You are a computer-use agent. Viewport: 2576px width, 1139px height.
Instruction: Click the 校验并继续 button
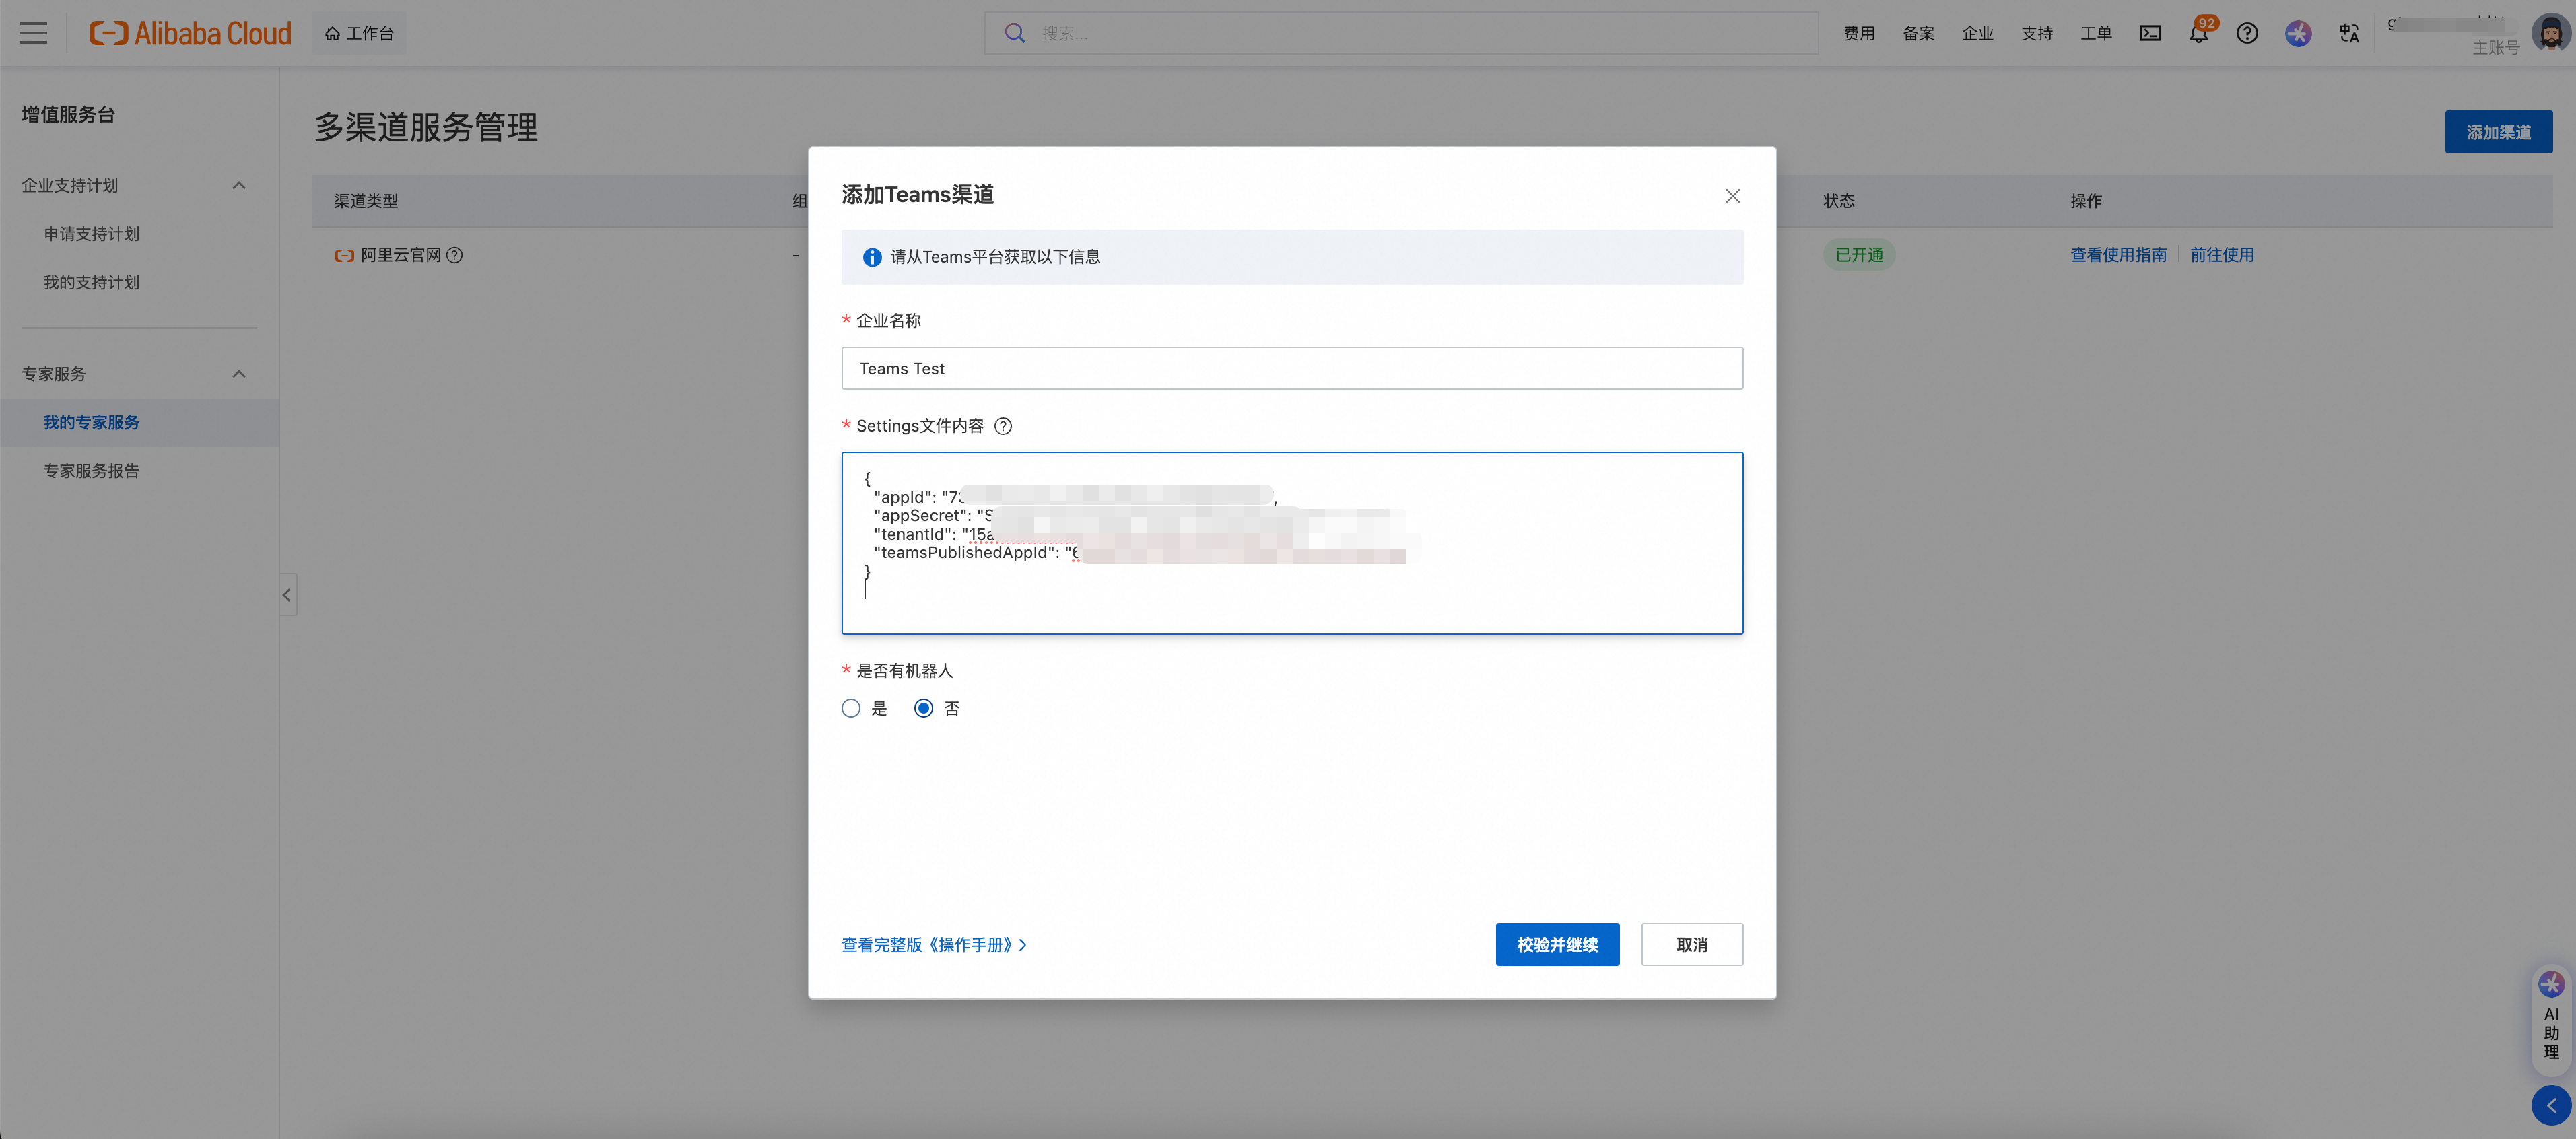[x=1557, y=944]
